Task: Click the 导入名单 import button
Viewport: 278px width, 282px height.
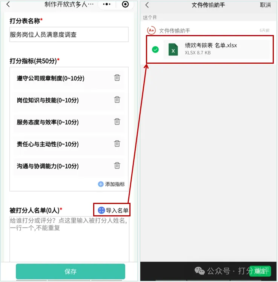Action: (113, 210)
